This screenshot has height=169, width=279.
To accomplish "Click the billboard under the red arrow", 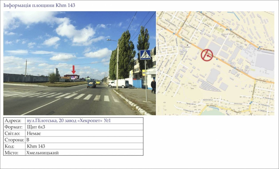I will pos(74,78).
